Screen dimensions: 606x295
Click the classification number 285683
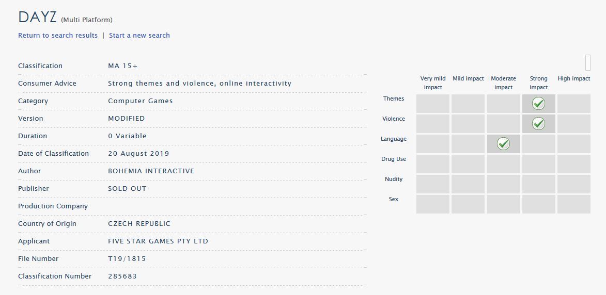click(122, 276)
